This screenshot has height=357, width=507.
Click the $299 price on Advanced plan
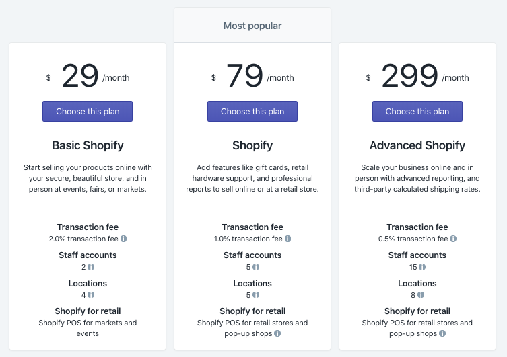tap(409, 76)
